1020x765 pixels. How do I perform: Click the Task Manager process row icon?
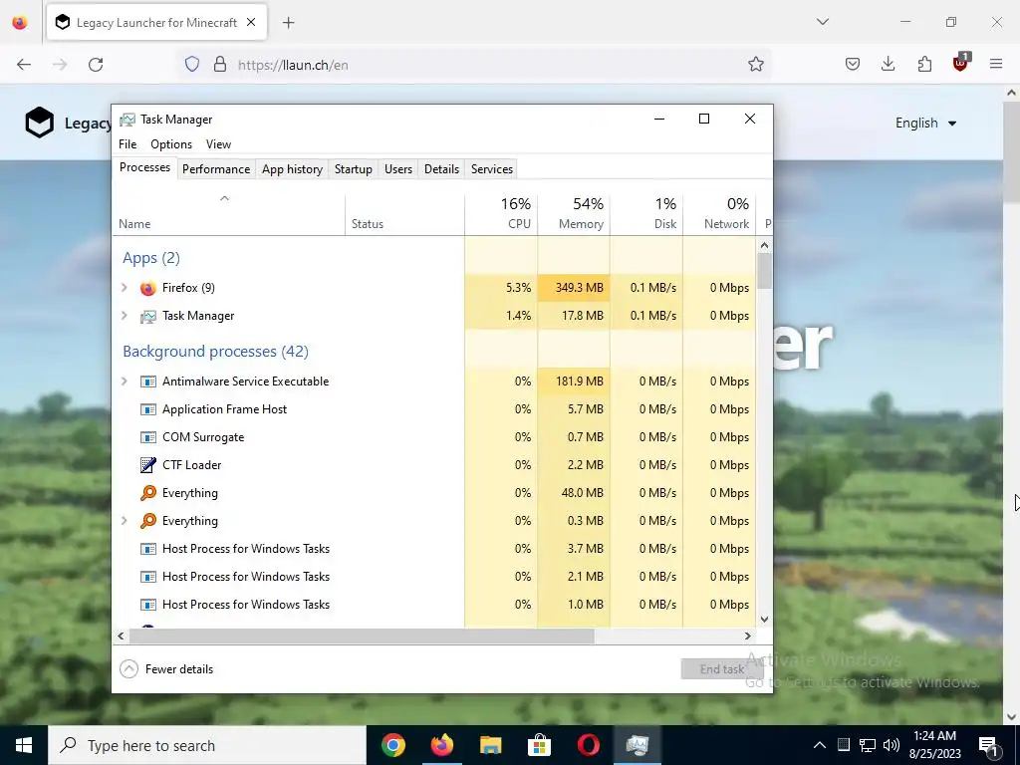click(148, 316)
